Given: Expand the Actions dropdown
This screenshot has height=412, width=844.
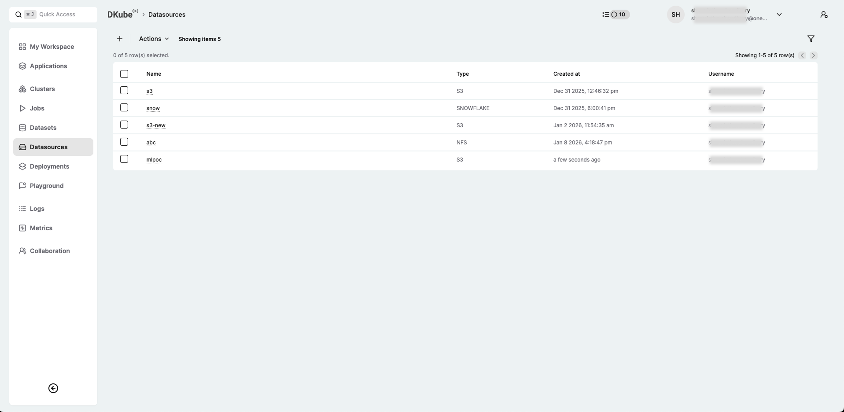Looking at the screenshot, I should (x=154, y=39).
